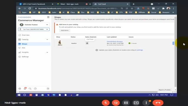The width and height of the screenshot is (188, 106).
Task: Click the horizontal page scrollbar
Action: 88,92
